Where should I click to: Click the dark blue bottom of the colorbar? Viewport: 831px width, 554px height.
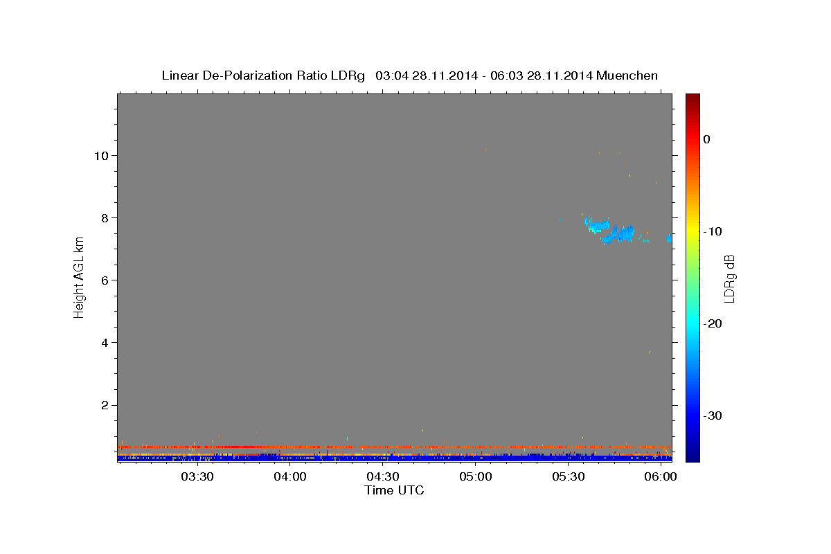pos(692,454)
